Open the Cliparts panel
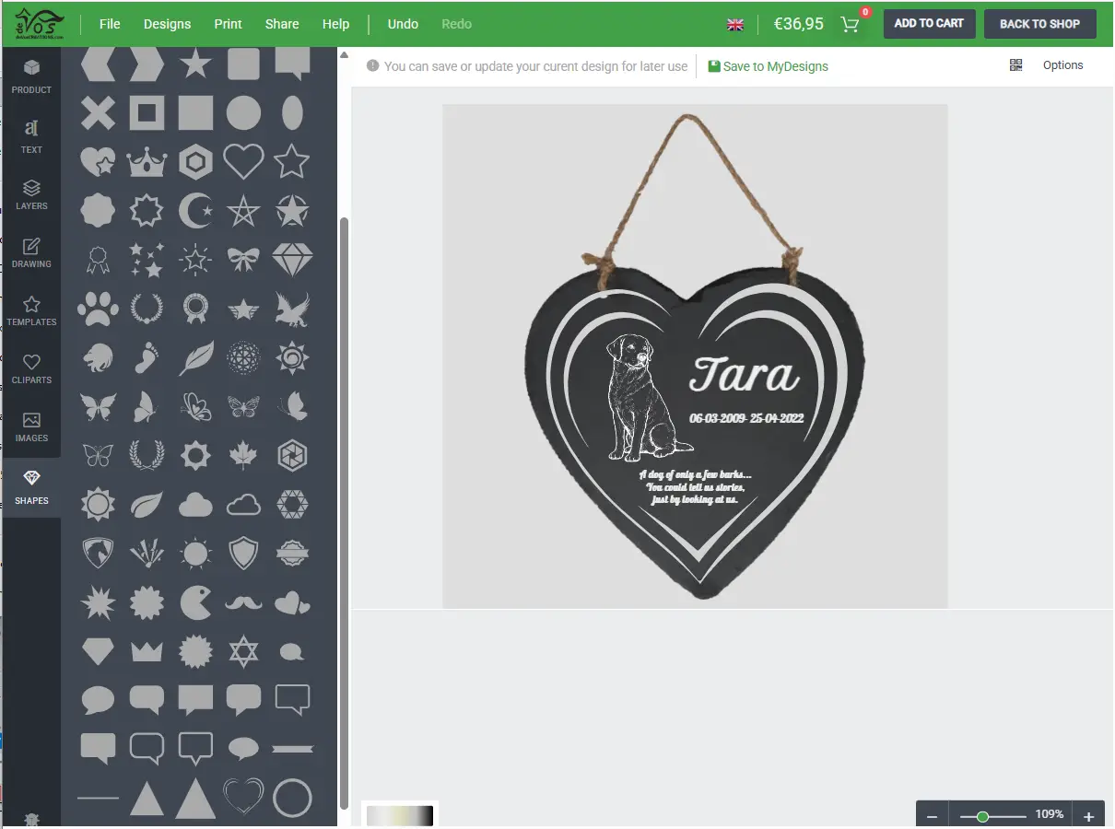Image resolution: width=1115 pixels, height=829 pixels. (x=31, y=368)
